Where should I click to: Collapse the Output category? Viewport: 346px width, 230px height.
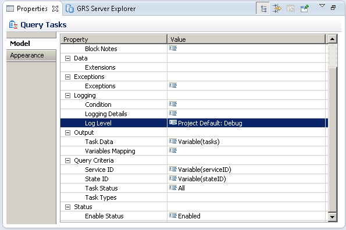(67, 132)
